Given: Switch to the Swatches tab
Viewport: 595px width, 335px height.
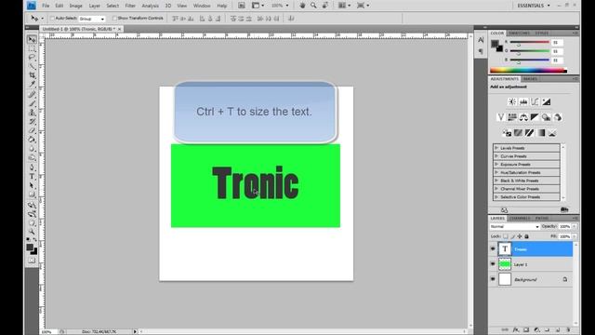Looking at the screenshot, I should 519,33.
